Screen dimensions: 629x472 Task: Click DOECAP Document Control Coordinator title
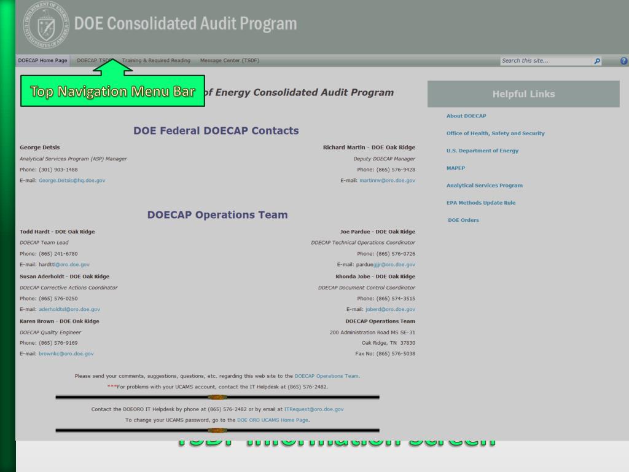click(x=367, y=288)
